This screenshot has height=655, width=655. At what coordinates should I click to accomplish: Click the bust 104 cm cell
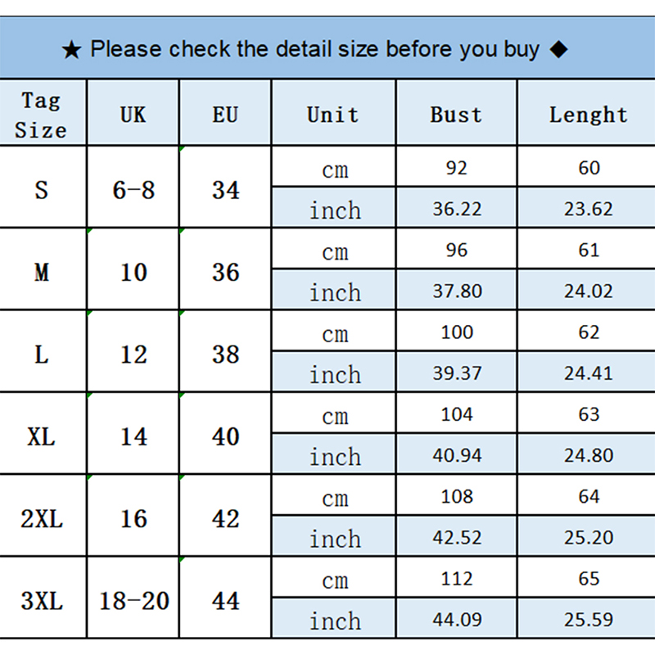[457, 414]
